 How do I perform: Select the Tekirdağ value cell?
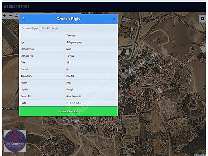coord(91,35)
